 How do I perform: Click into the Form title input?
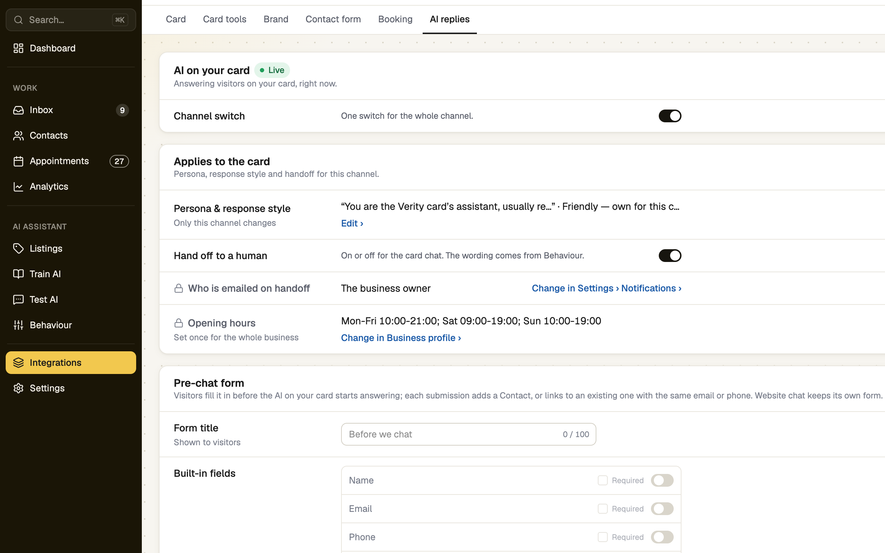[x=468, y=435]
